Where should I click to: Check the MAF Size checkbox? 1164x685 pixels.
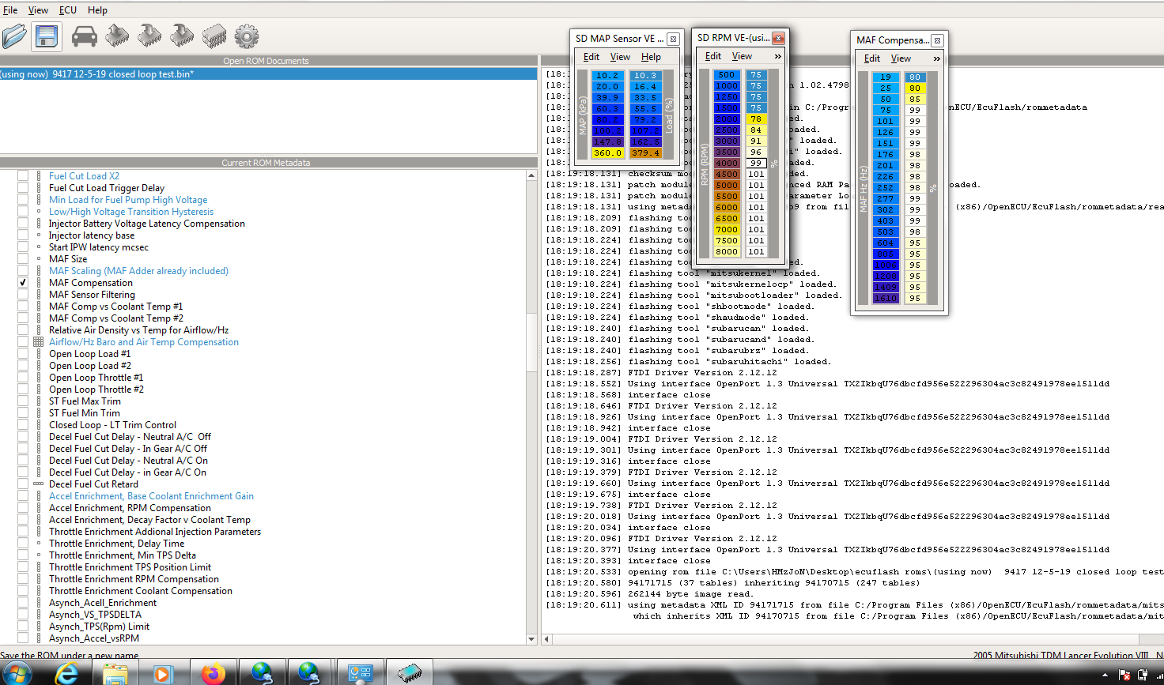click(x=23, y=259)
